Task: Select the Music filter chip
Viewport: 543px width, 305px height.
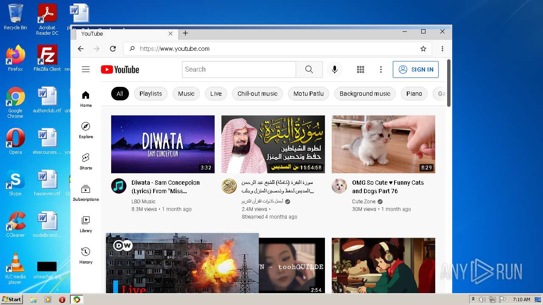Action: pyautogui.click(x=186, y=94)
